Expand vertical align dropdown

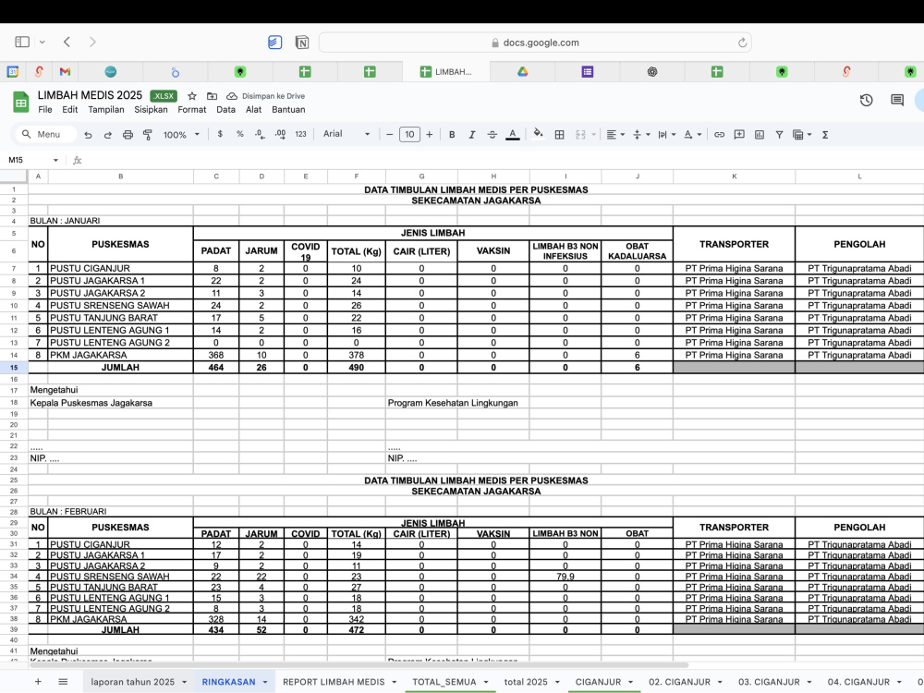click(x=648, y=135)
